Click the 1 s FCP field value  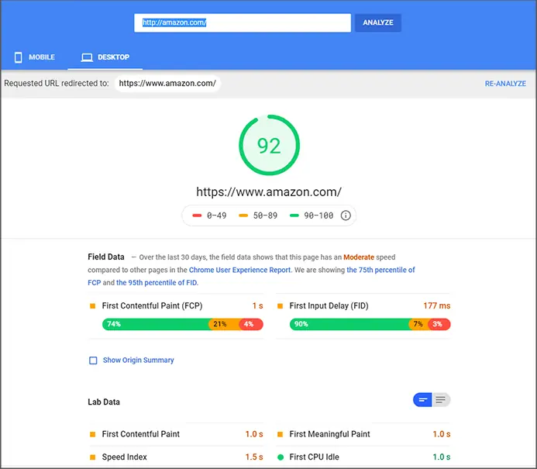point(257,305)
